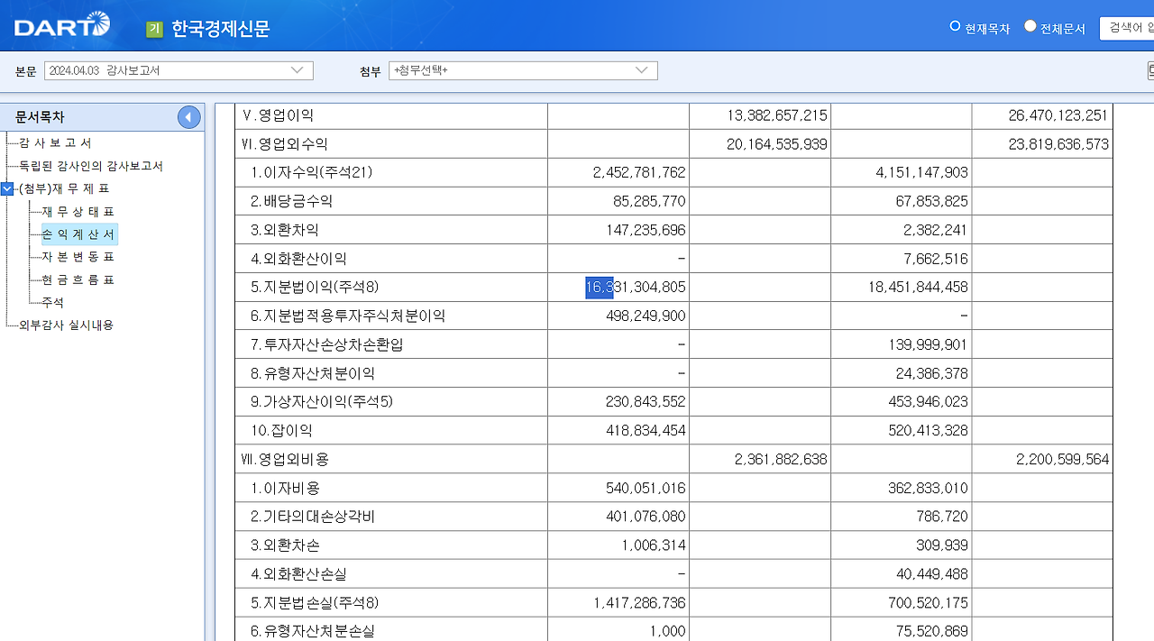The width and height of the screenshot is (1154, 641).
Task: Collapse the 문서목차 panel with arrow button
Action: tap(188, 117)
